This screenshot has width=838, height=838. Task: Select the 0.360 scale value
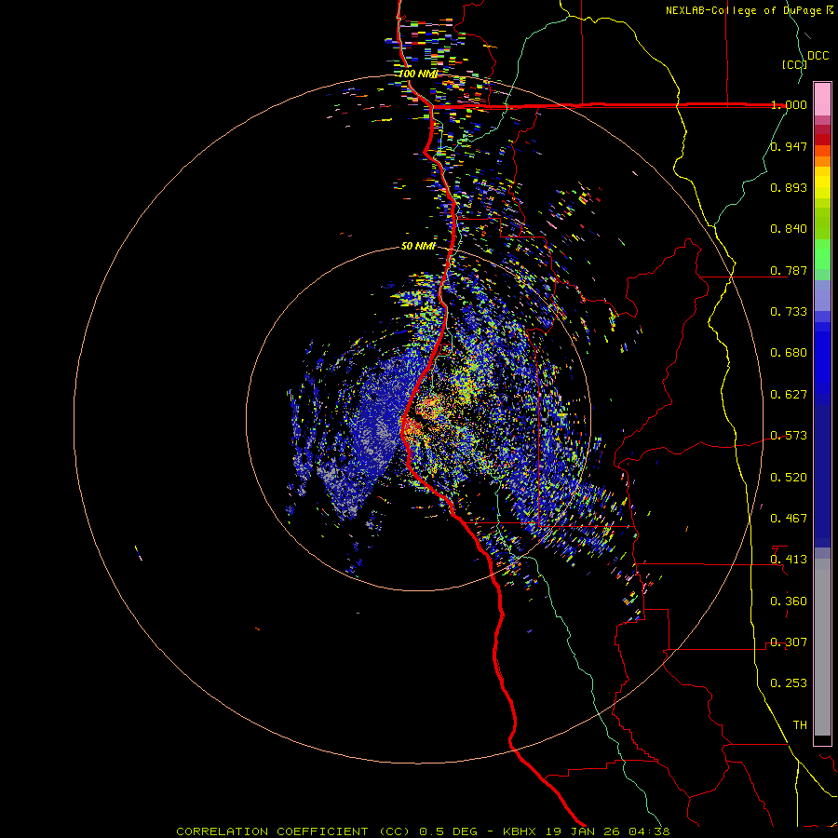click(789, 601)
